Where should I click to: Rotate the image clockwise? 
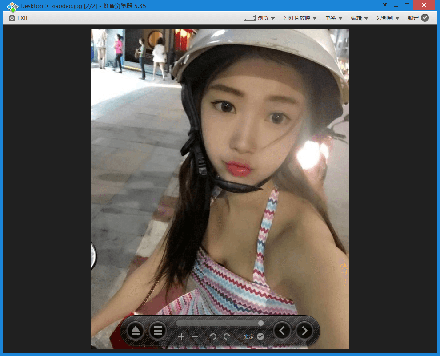226,336
